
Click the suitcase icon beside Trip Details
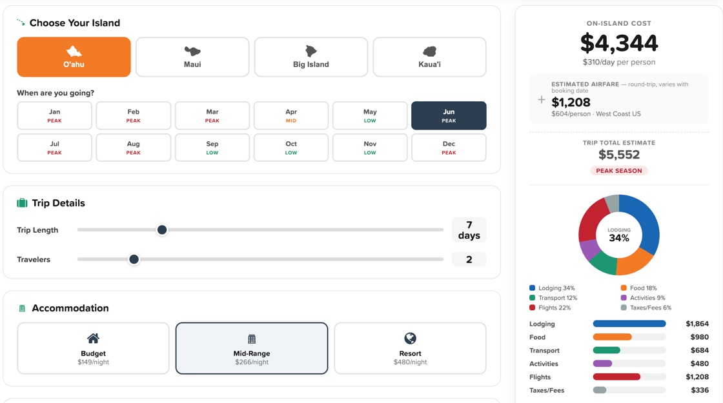22,202
